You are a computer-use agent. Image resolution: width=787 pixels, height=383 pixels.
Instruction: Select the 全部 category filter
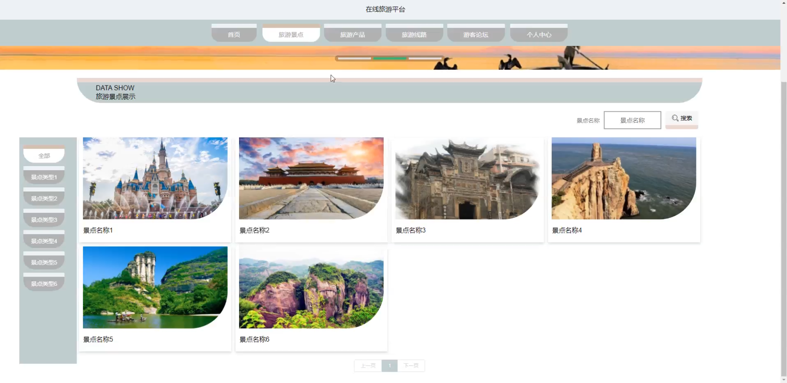[x=43, y=155]
